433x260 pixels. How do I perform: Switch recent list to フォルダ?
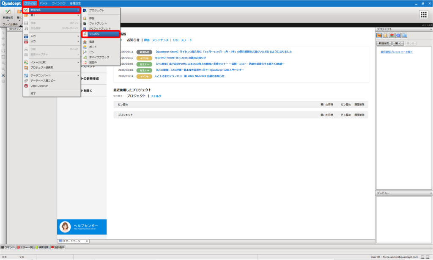pyautogui.click(x=156, y=96)
